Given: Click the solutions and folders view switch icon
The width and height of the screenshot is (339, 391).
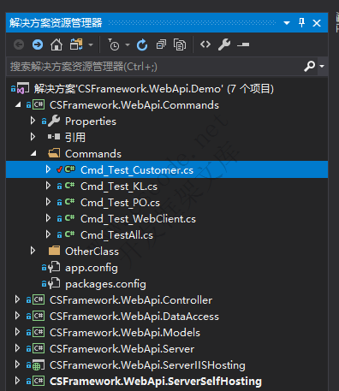Looking at the screenshot, I should pos(76,44).
